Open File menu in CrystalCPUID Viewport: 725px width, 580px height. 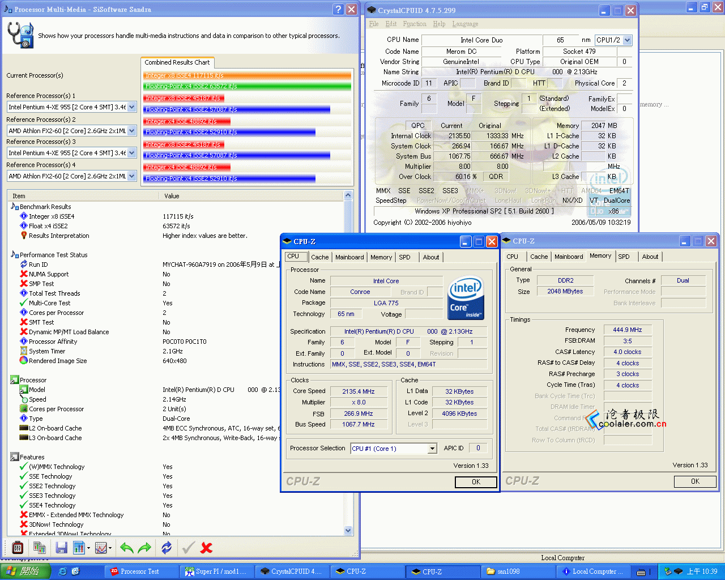(374, 24)
